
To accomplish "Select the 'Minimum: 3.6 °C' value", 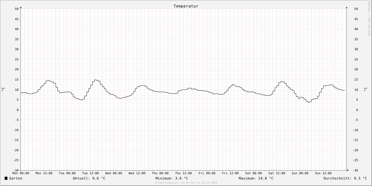I will click(172, 178).
